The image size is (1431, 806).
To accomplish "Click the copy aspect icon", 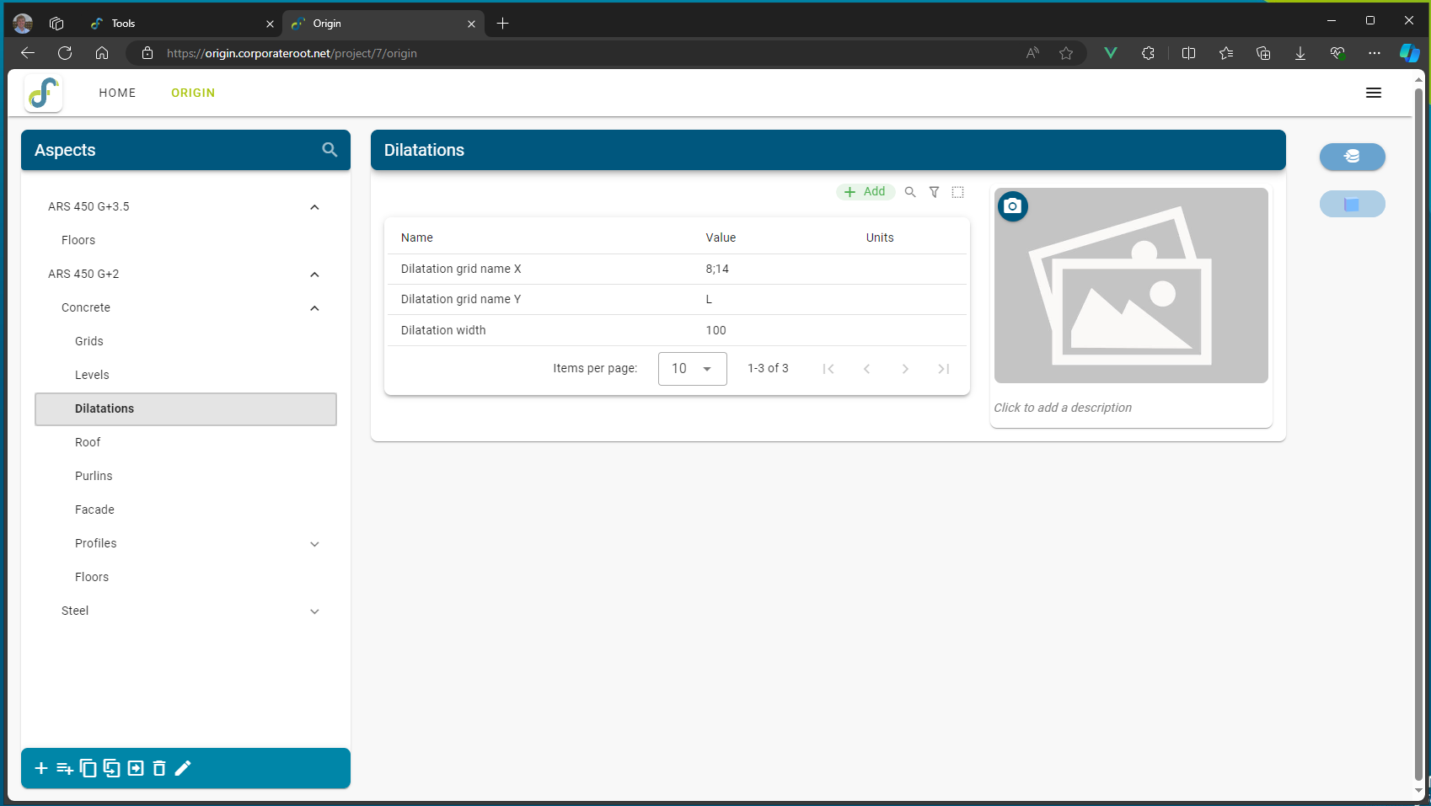I will click(88, 768).
